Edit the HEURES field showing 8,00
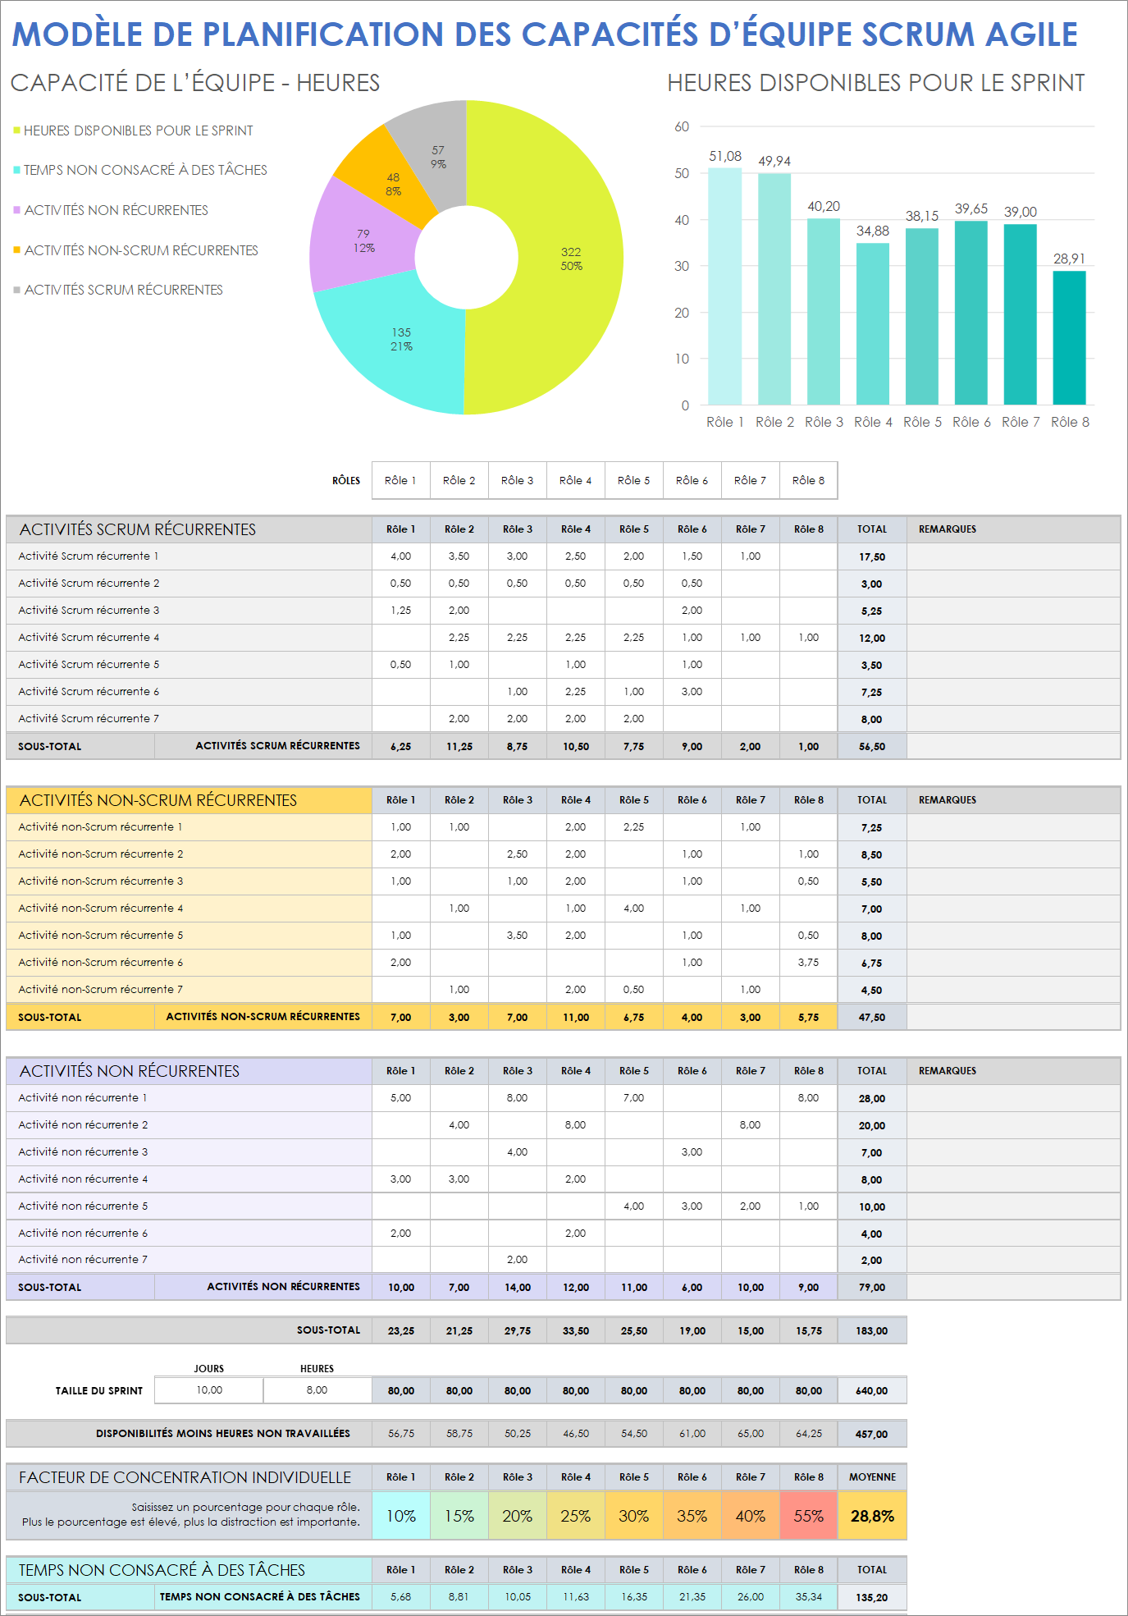The width and height of the screenshot is (1128, 1616). 317,1390
